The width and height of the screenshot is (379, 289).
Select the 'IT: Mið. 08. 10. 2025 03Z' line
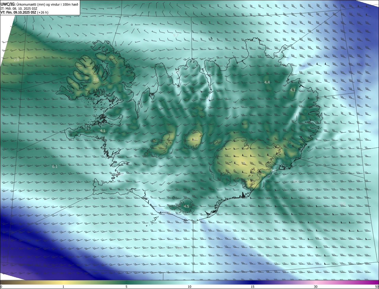coord(19,9)
